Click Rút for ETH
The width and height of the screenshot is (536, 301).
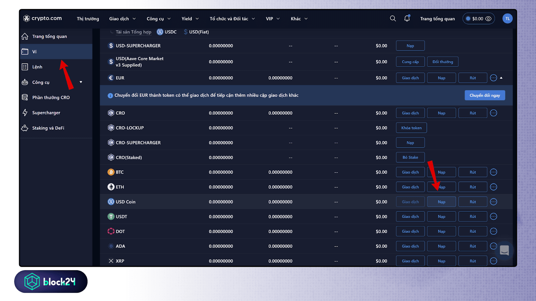pos(473,187)
